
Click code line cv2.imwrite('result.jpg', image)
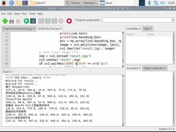point(87,48)
